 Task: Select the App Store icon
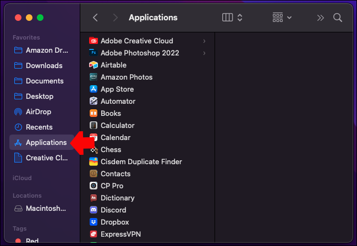94,89
